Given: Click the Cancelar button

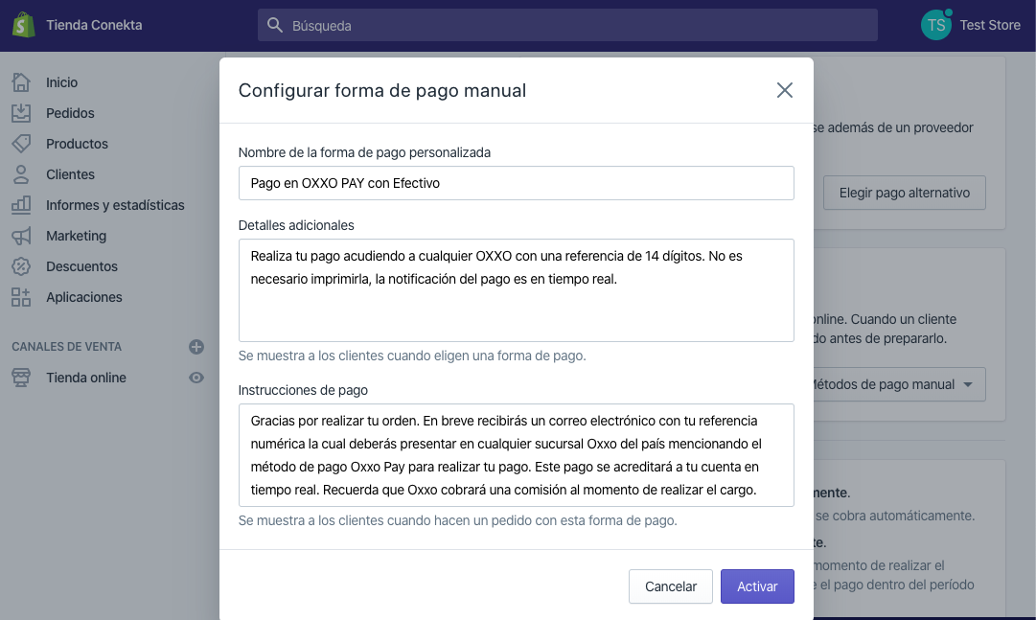Looking at the screenshot, I should (671, 586).
